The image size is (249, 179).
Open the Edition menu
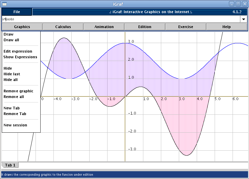click(145, 27)
